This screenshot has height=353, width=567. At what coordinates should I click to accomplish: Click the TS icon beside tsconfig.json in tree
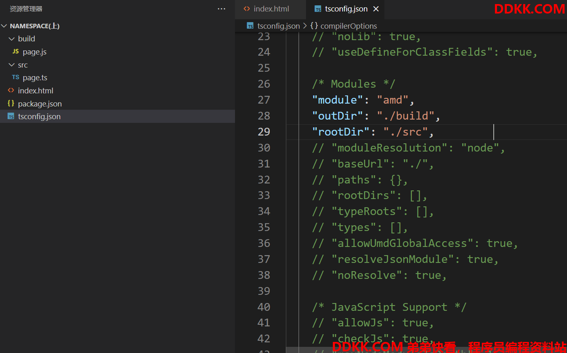click(x=11, y=116)
